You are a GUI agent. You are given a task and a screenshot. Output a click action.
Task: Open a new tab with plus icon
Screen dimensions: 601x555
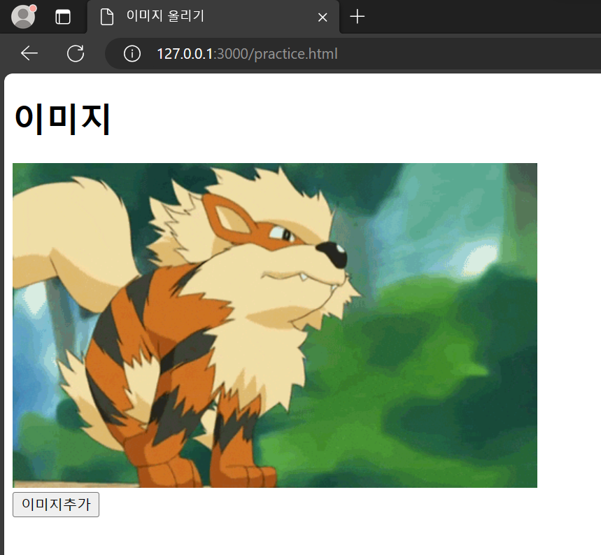point(358,17)
